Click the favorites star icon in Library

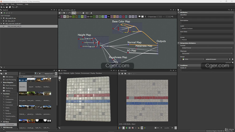click(40, 74)
